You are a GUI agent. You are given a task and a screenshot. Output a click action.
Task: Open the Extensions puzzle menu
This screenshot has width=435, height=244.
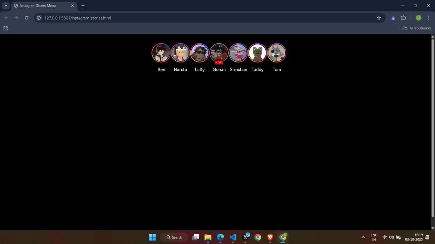click(x=403, y=18)
